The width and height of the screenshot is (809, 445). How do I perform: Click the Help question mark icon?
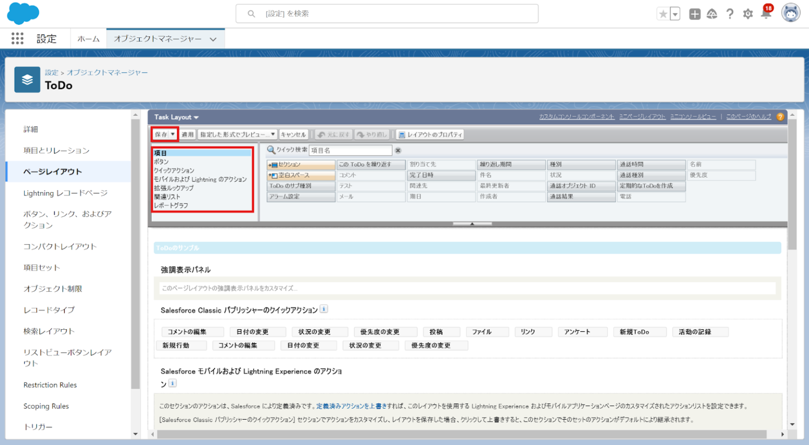tap(730, 14)
